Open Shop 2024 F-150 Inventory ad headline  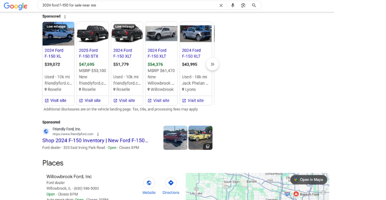pos(95,140)
